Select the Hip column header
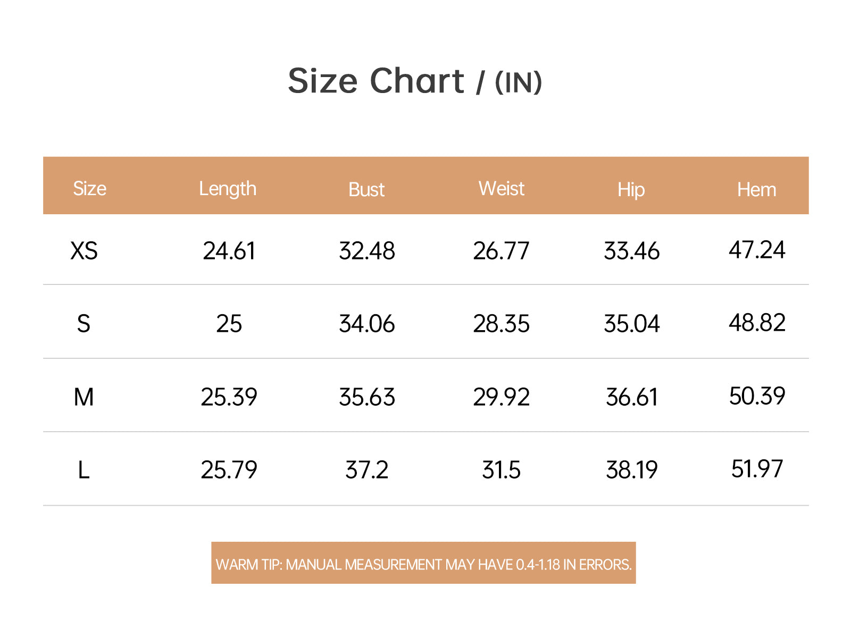This screenshot has height=638, width=851. coord(631,190)
